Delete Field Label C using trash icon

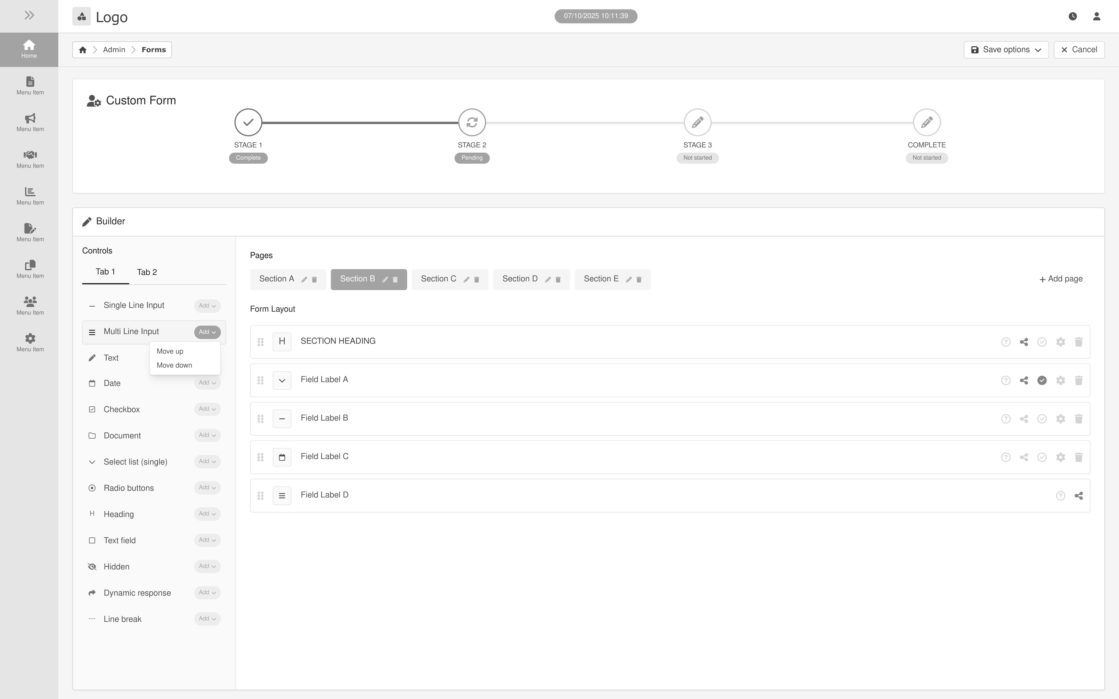point(1078,457)
